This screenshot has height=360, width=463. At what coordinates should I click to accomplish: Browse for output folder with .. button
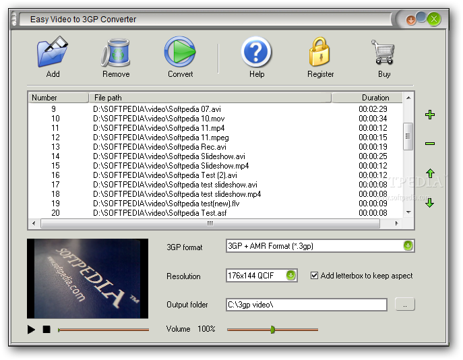[405, 305]
